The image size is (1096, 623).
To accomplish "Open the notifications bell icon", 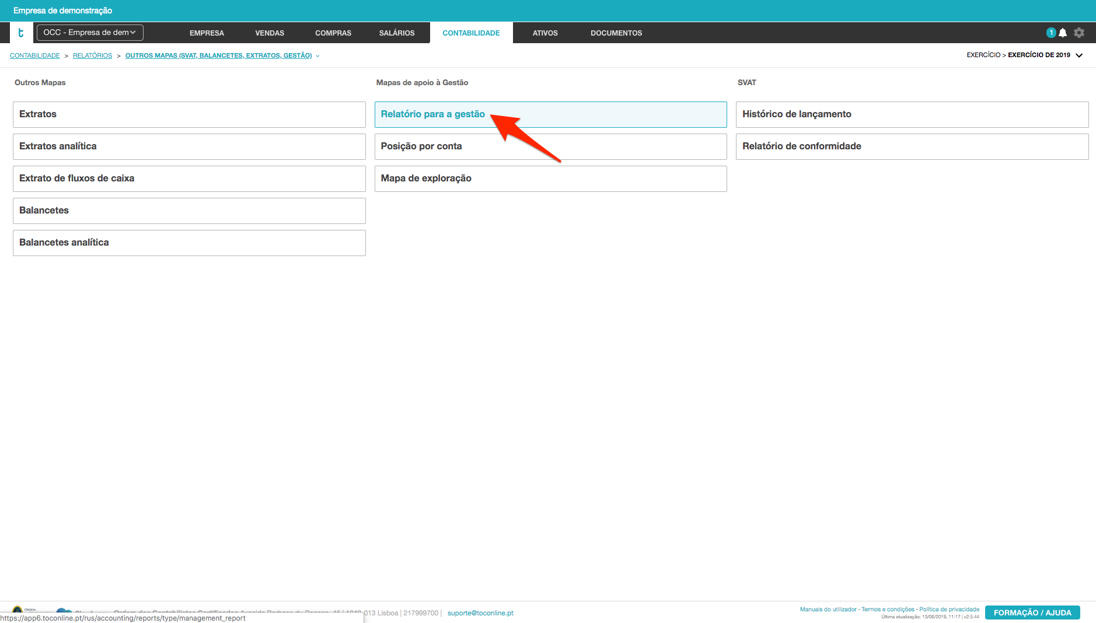I will [1063, 33].
